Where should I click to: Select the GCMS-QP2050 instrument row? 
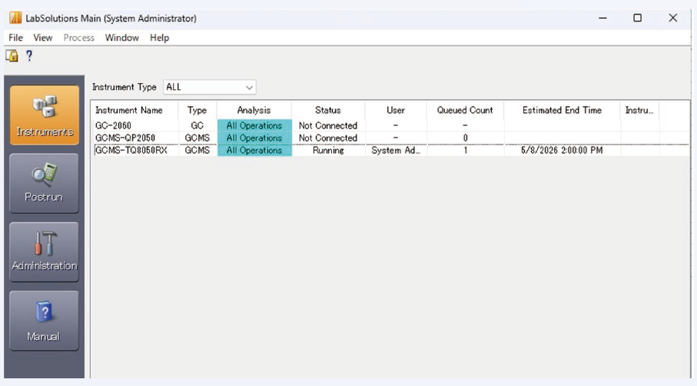390,138
